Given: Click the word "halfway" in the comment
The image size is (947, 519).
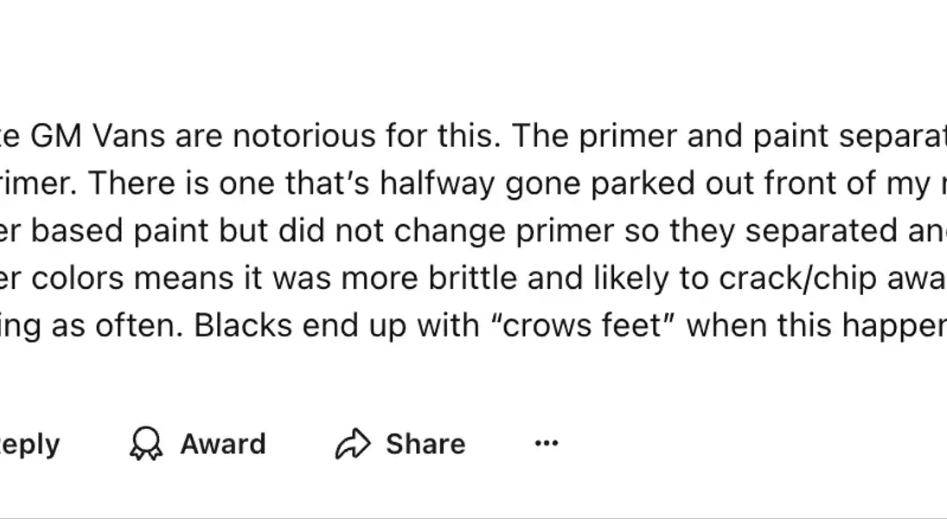Looking at the screenshot, I should pos(438,184).
